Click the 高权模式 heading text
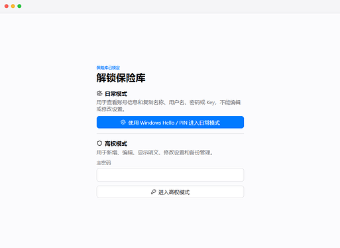340x248 pixels. [116, 144]
